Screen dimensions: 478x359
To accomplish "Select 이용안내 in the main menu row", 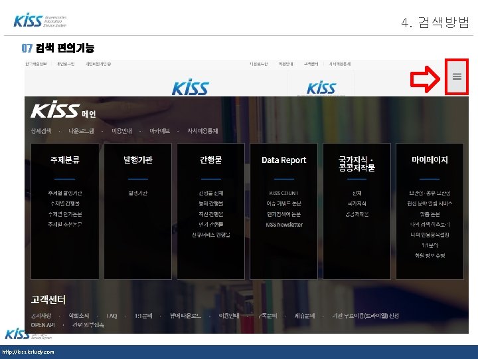I will tap(121, 131).
